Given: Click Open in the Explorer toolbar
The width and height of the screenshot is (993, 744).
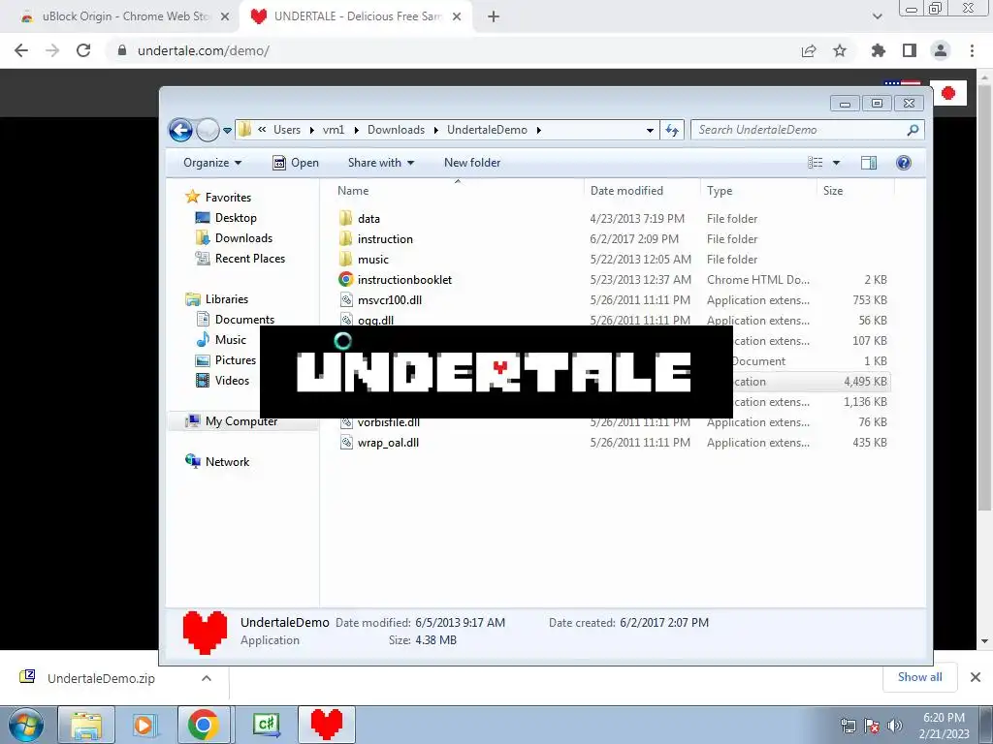Looking at the screenshot, I should coord(296,163).
